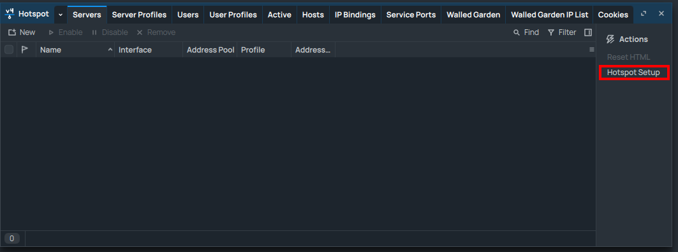Click the flag column header icon
The height and width of the screenshot is (252, 678).
pyautogui.click(x=25, y=50)
